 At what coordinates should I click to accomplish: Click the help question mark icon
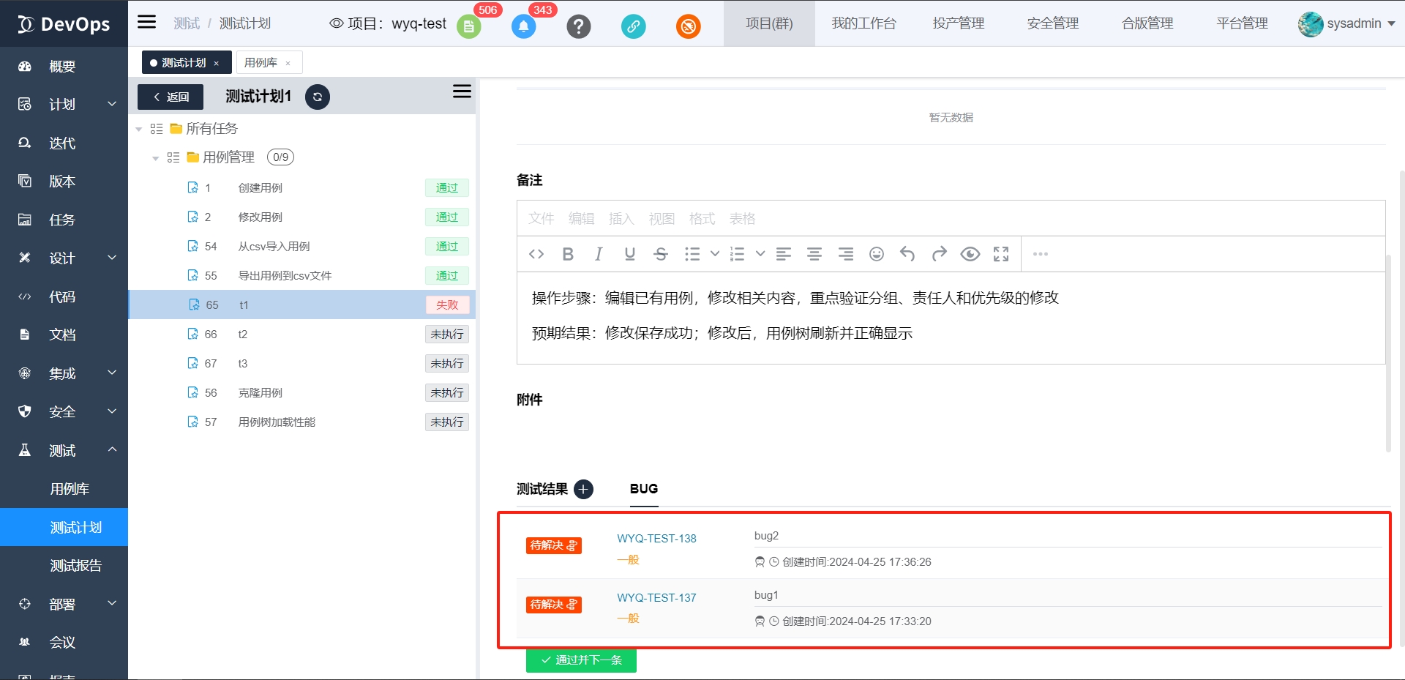coord(579,26)
